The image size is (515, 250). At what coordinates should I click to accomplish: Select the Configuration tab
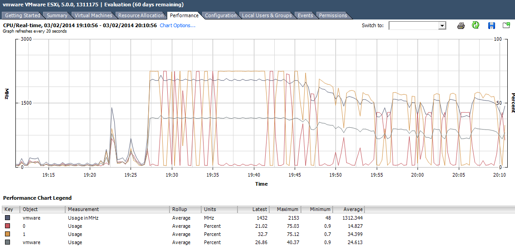[x=220, y=15]
